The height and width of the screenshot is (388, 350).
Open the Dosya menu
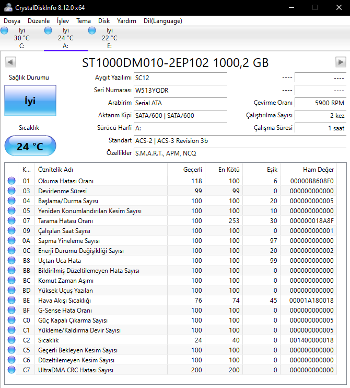click(12, 21)
